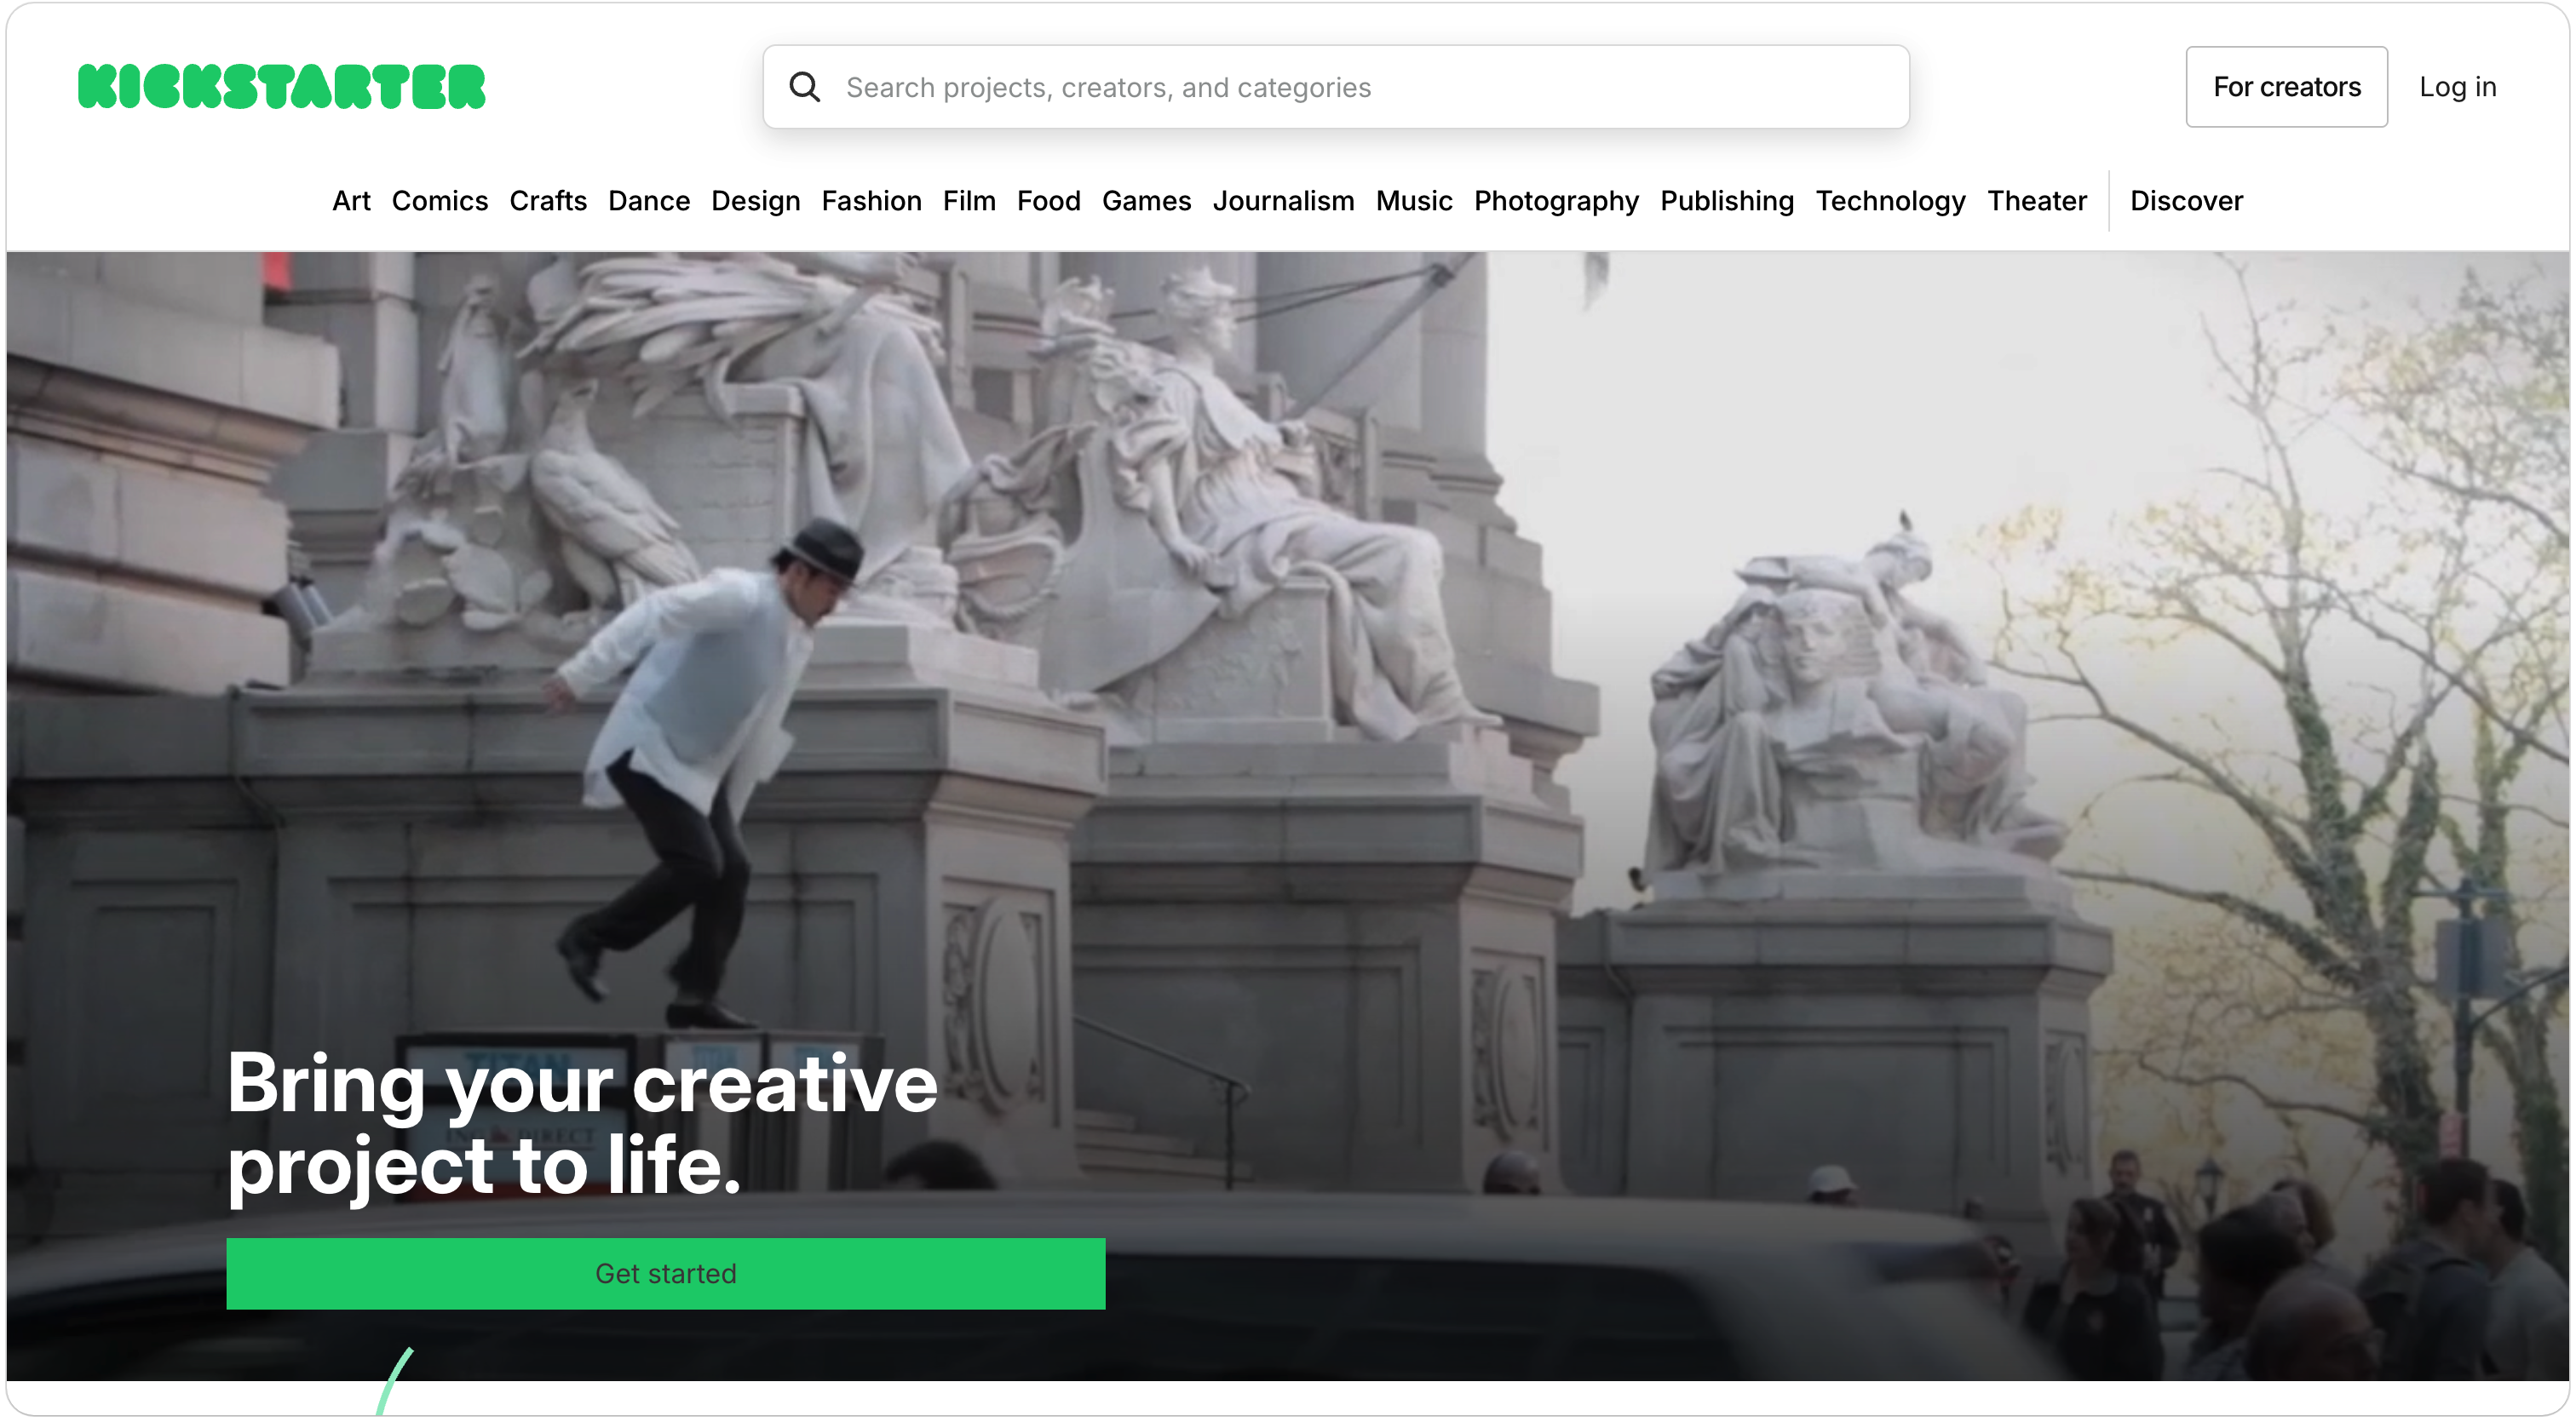Browse the Crafts category

(548, 201)
